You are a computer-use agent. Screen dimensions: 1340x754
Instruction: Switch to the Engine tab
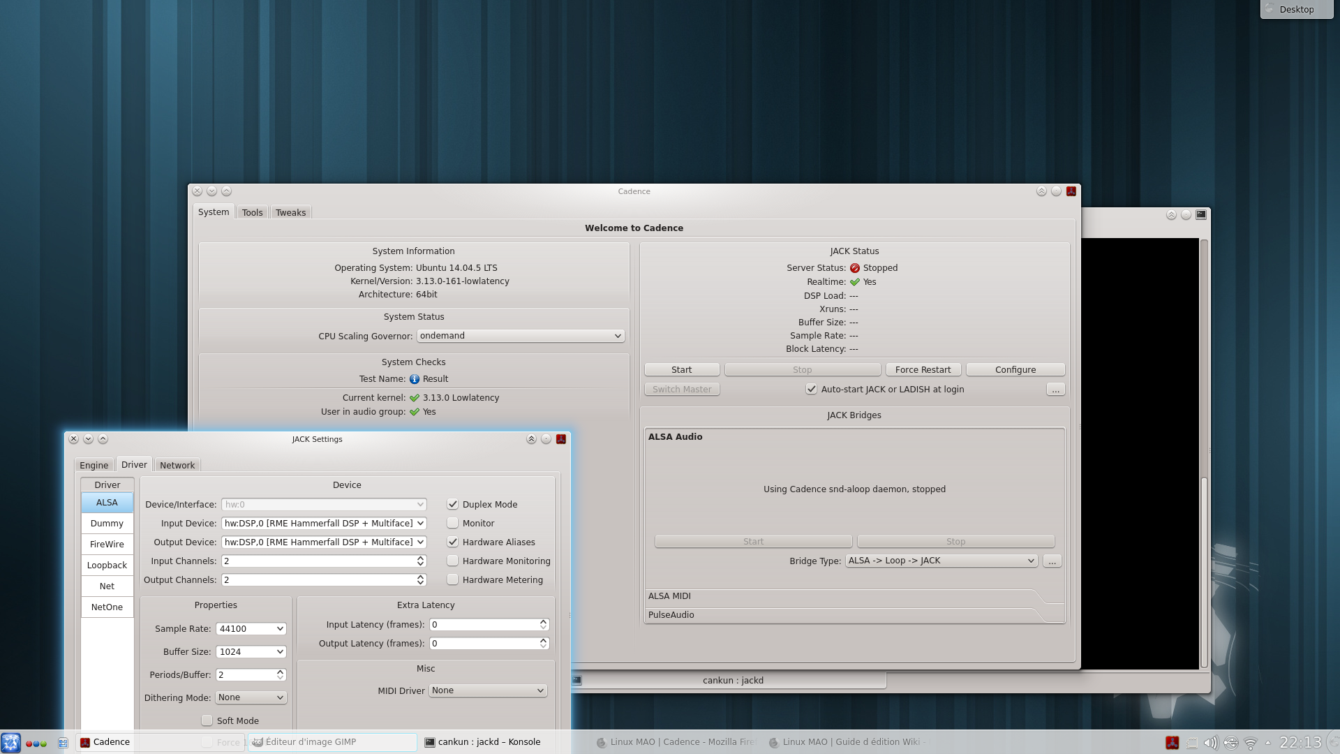tap(94, 465)
